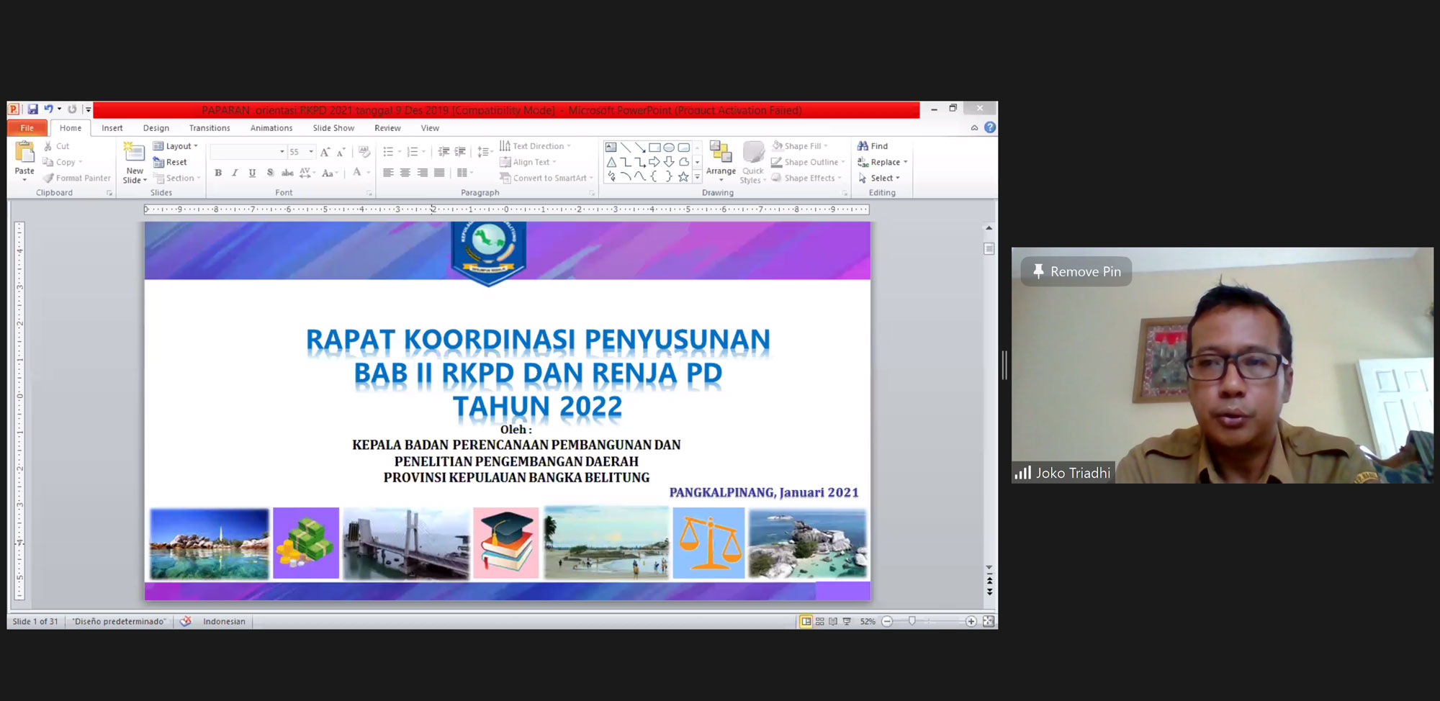The height and width of the screenshot is (701, 1440).
Task: Open the Transitions ribbon tab
Action: (x=210, y=128)
